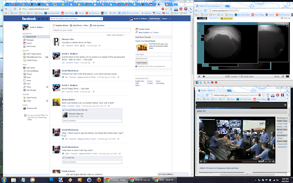Play or pause NASA TV video
The height and width of the screenshot is (183, 293).
pyautogui.click(x=201, y=161)
